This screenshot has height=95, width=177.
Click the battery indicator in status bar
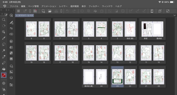coord(172,2)
